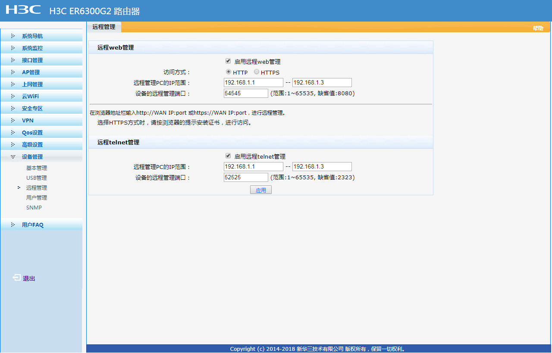Image resolution: width=552 pixels, height=353 pixels.
Task: Toggle the 启用远程telnet管理 checkbox
Action: point(228,156)
